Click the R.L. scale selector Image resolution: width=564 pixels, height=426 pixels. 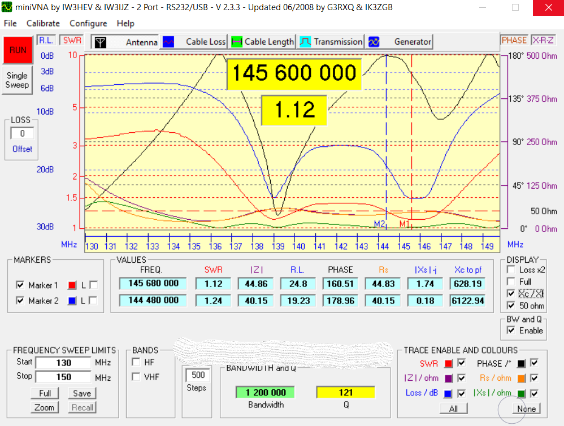coord(45,40)
